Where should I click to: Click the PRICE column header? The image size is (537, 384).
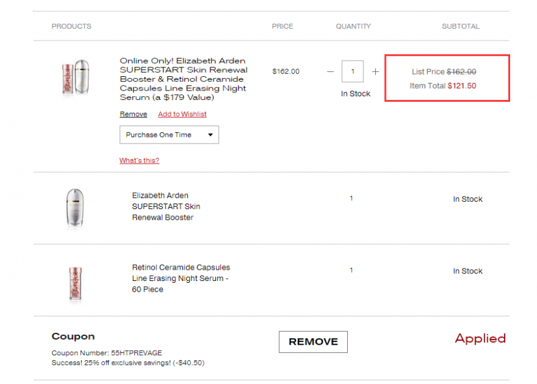tap(282, 26)
